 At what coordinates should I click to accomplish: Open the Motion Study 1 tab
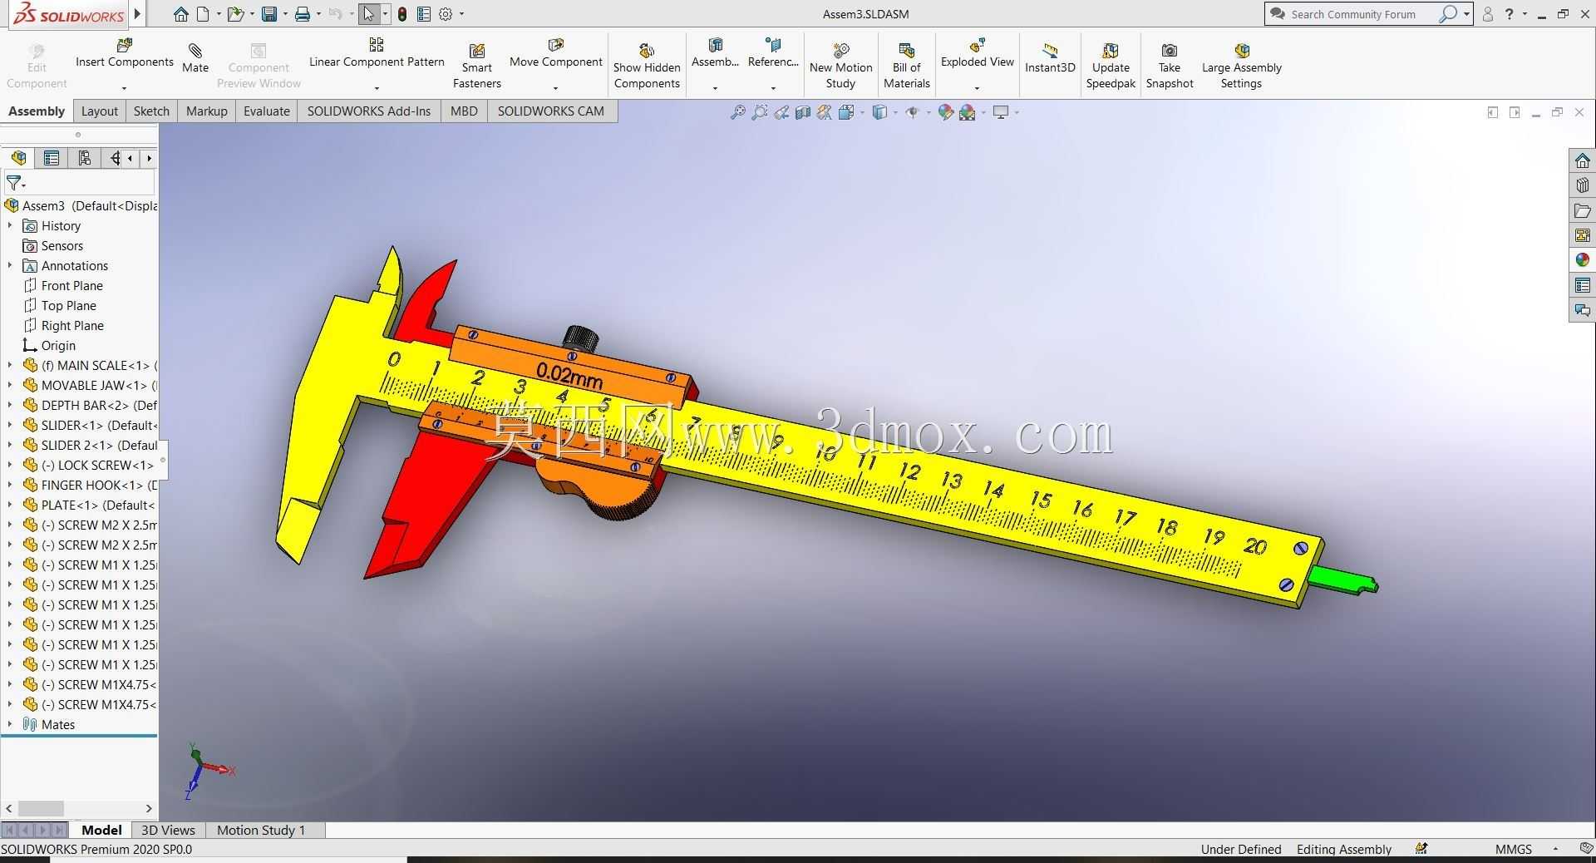point(261,830)
